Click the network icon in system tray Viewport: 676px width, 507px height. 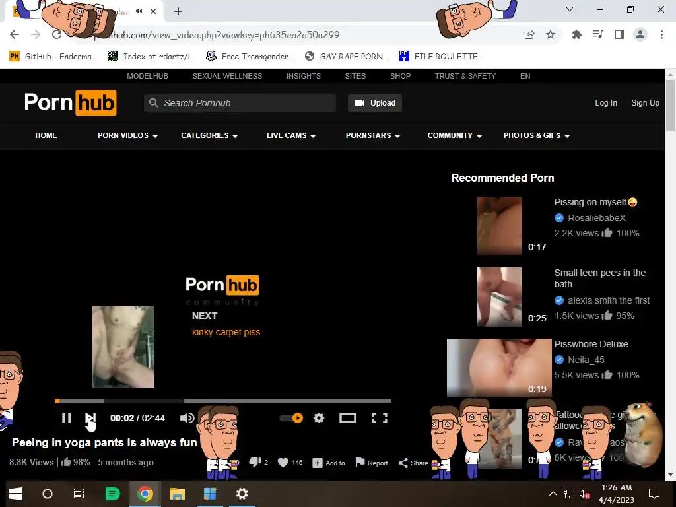tap(568, 494)
